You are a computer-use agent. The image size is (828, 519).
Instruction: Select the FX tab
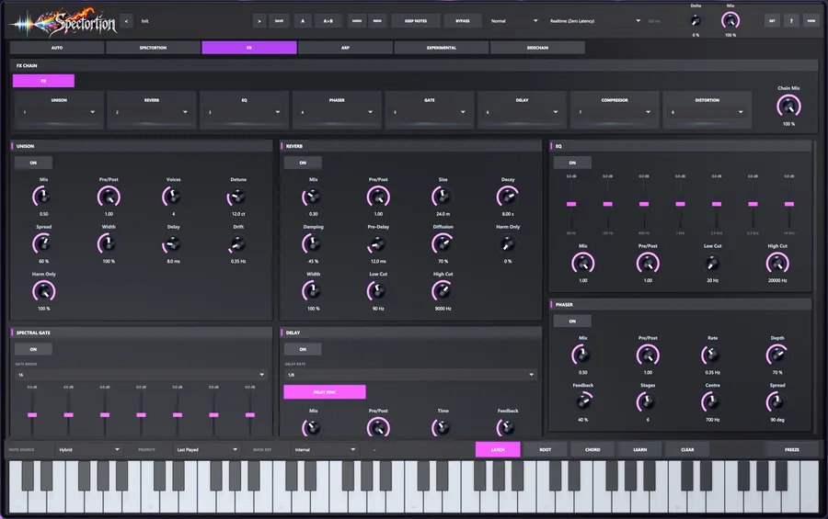click(249, 48)
